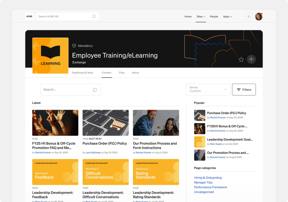Click the content search magnifier icon
This screenshot has width=288, height=202.
click(95, 90)
